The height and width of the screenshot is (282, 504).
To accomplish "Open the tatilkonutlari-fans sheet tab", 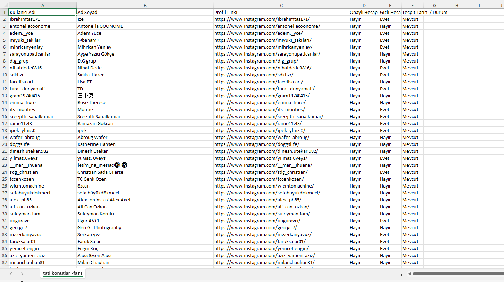I will click(x=63, y=273).
